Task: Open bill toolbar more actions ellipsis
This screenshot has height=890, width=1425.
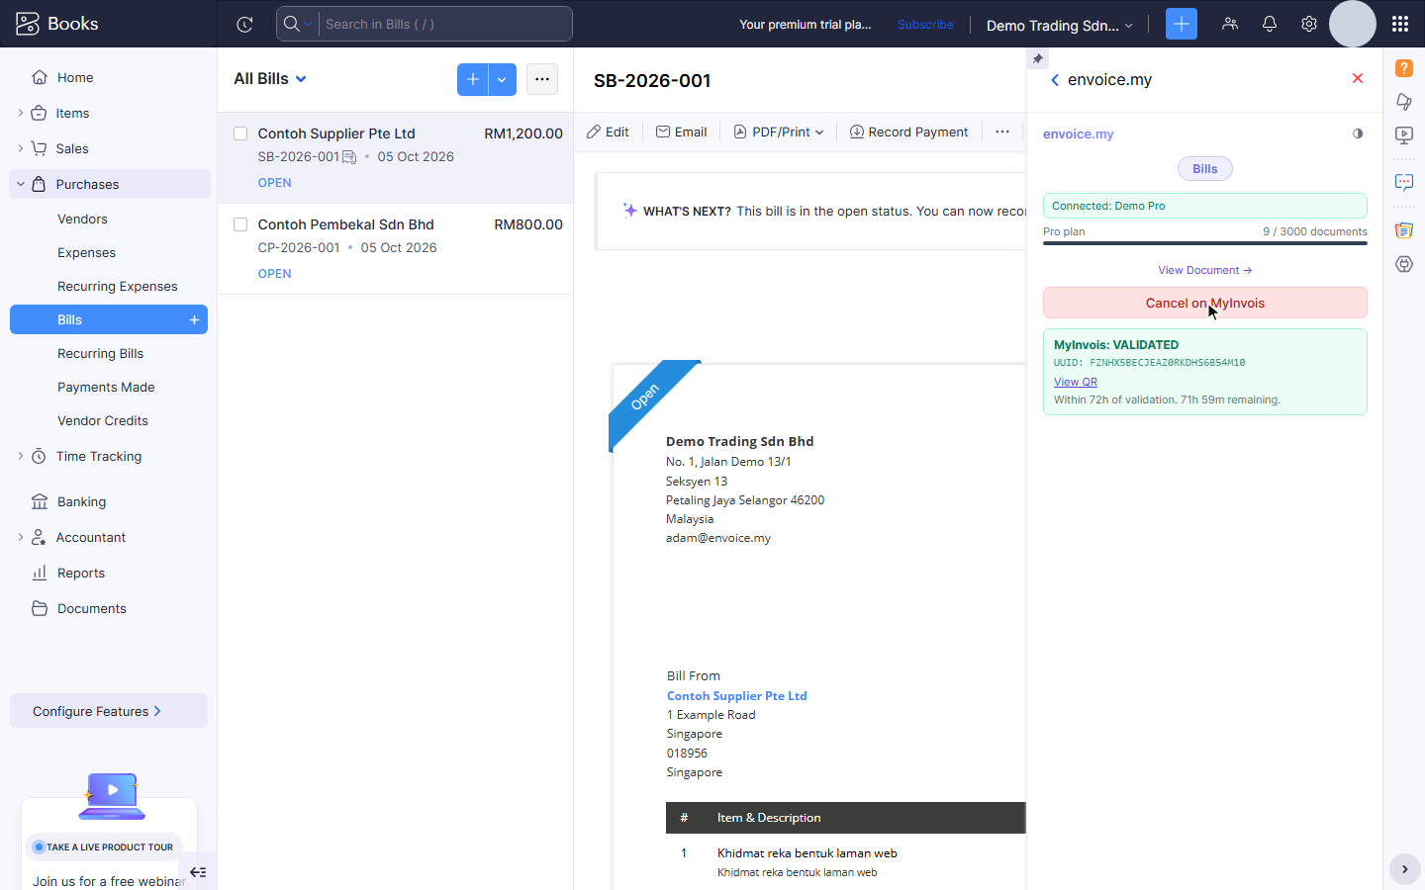Action: pos(1002,132)
